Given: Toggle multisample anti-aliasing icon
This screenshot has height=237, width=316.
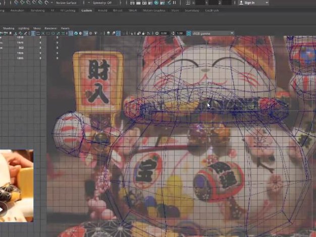Looking at the screenshot, I should pos(118,33).
